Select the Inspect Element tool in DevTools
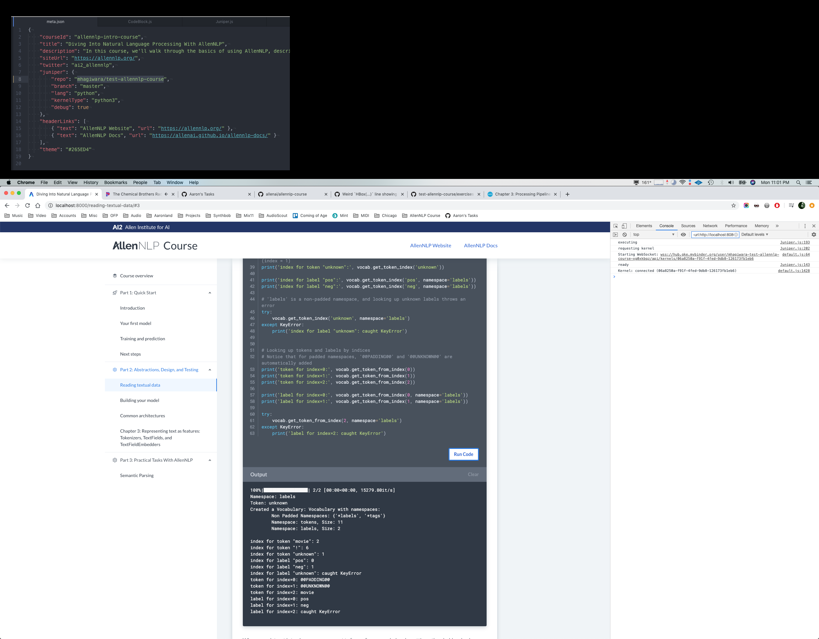819x639 pixels. pyautogui.click(x=616, y=226)
